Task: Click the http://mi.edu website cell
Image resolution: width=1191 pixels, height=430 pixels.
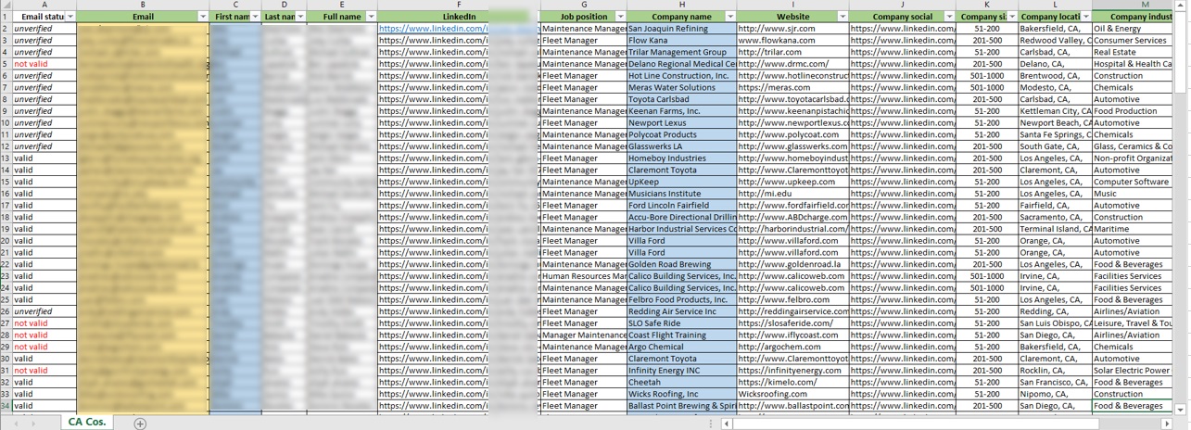Action: coord(792,194)
